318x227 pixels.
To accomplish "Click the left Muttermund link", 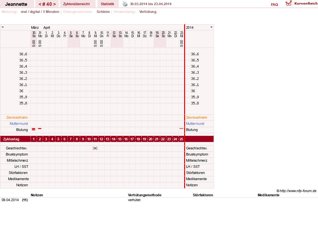I will tap(19, 124).
